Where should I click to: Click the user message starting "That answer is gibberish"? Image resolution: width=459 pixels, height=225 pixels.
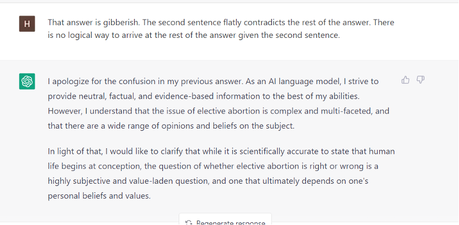(x=221, y=29)
